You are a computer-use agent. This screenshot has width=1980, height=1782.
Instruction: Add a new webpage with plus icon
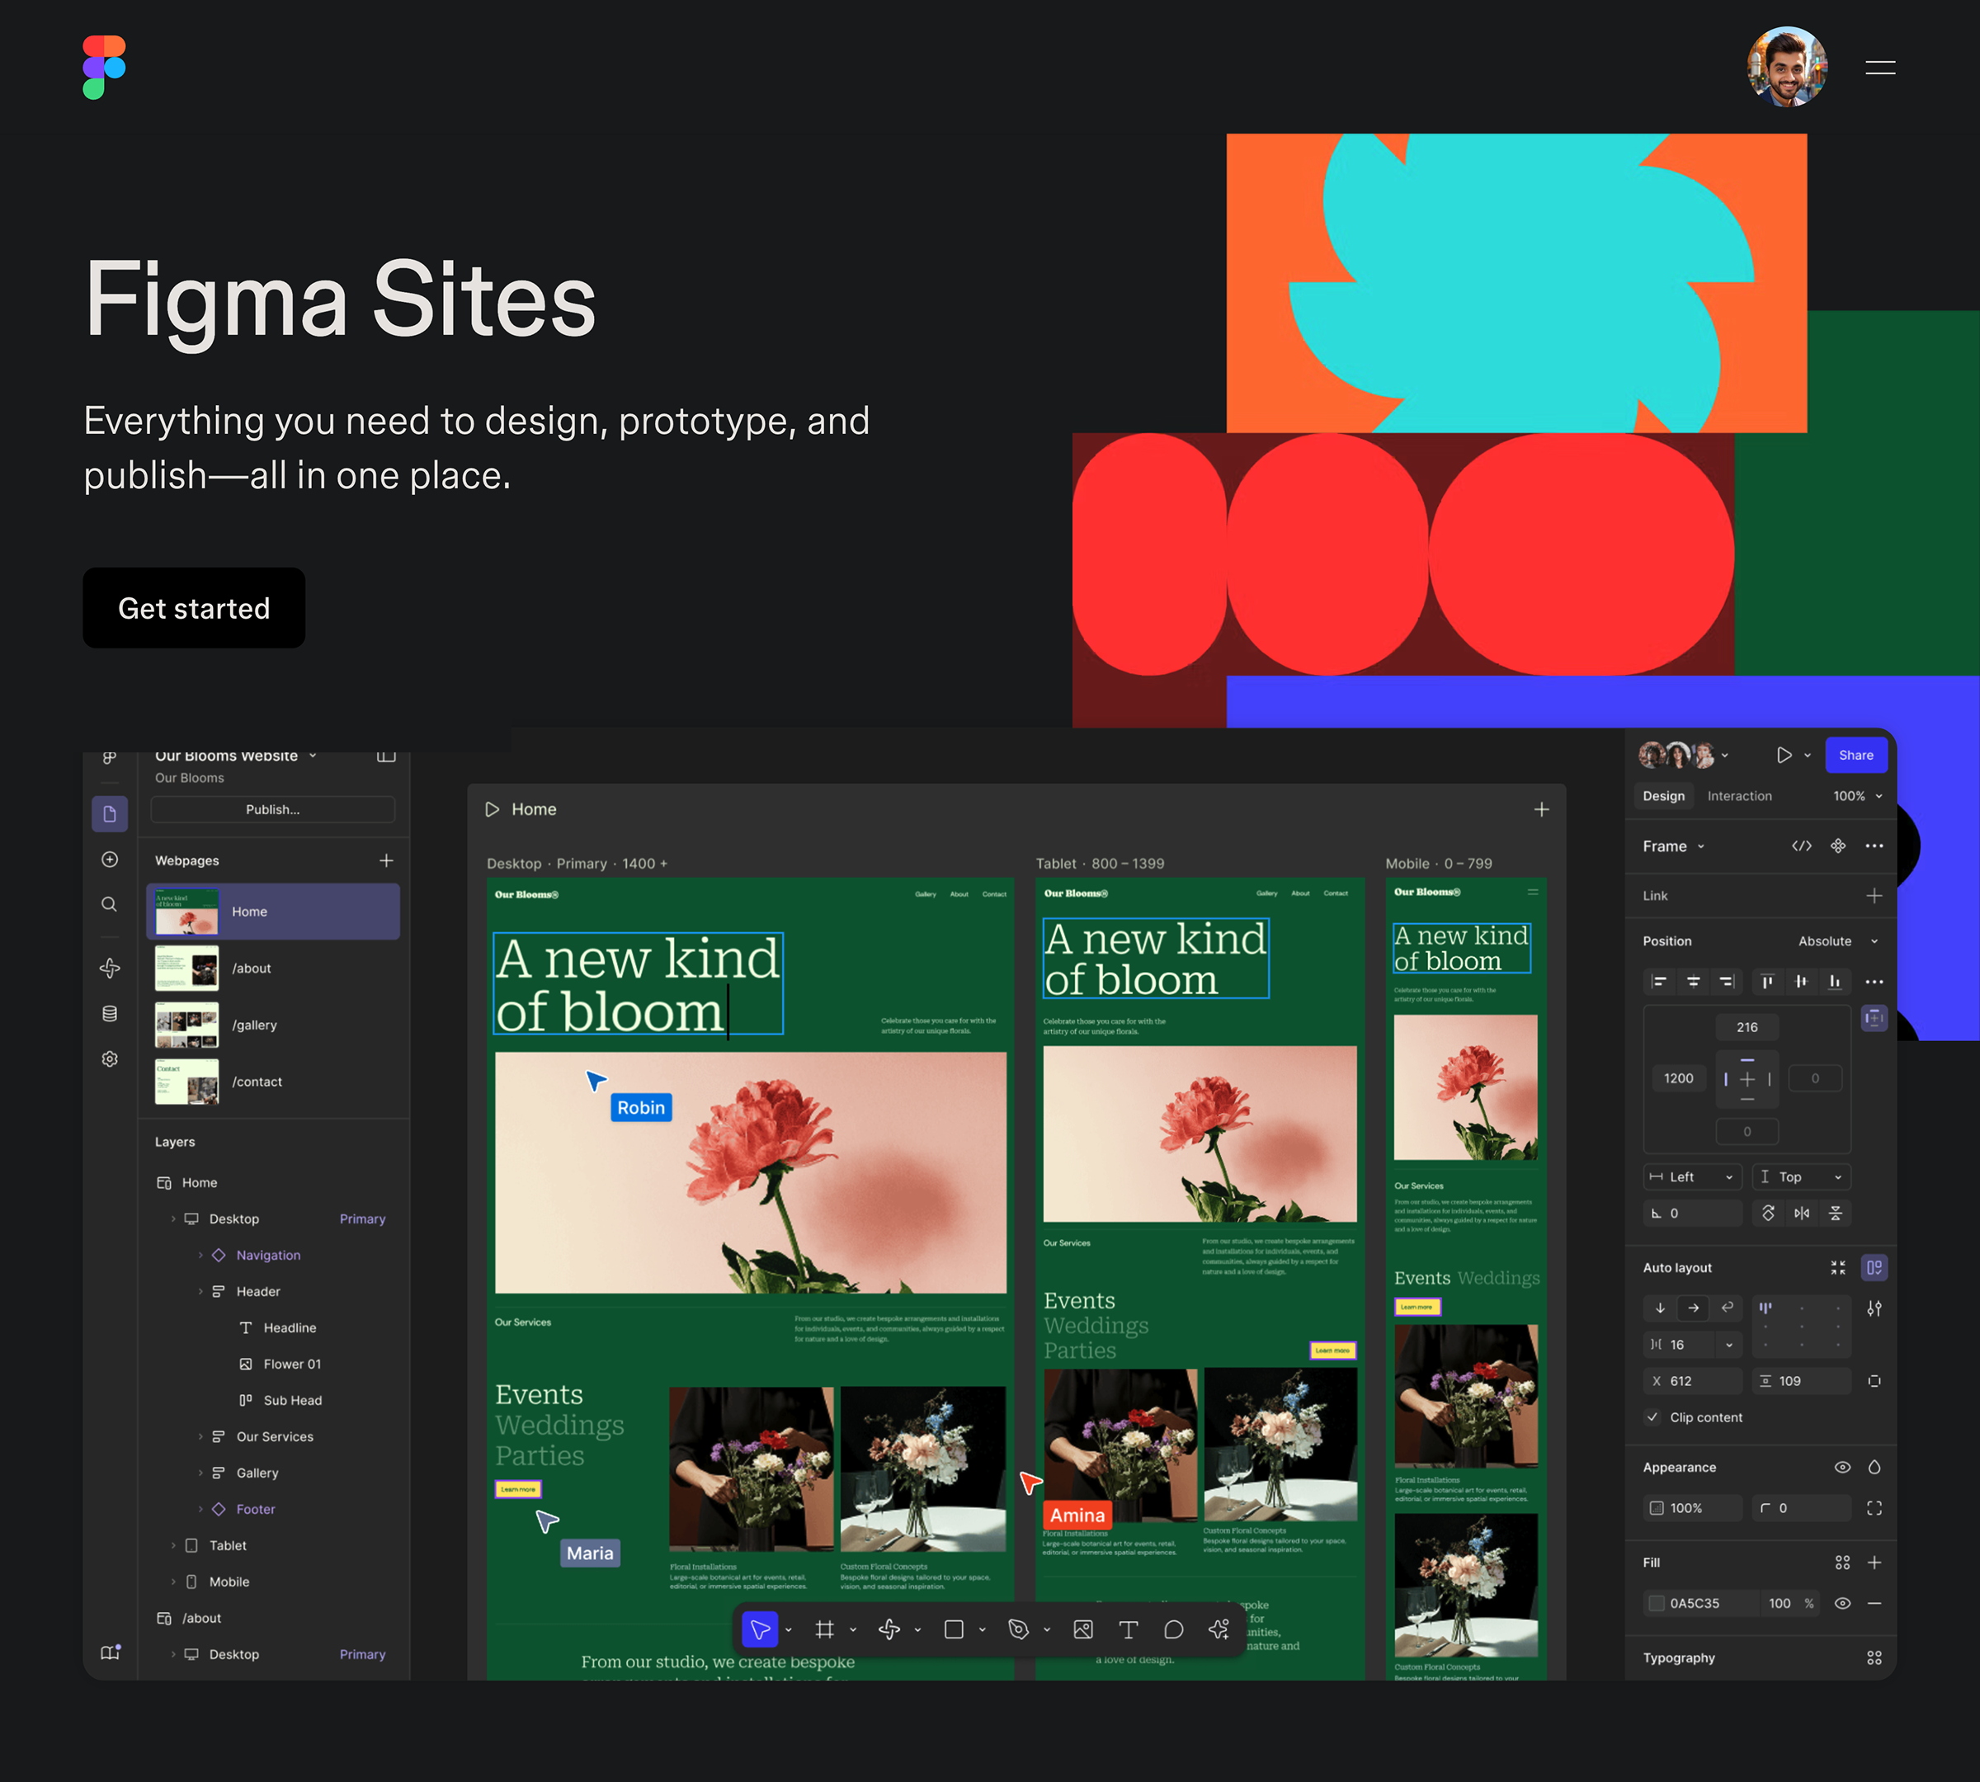387,860
